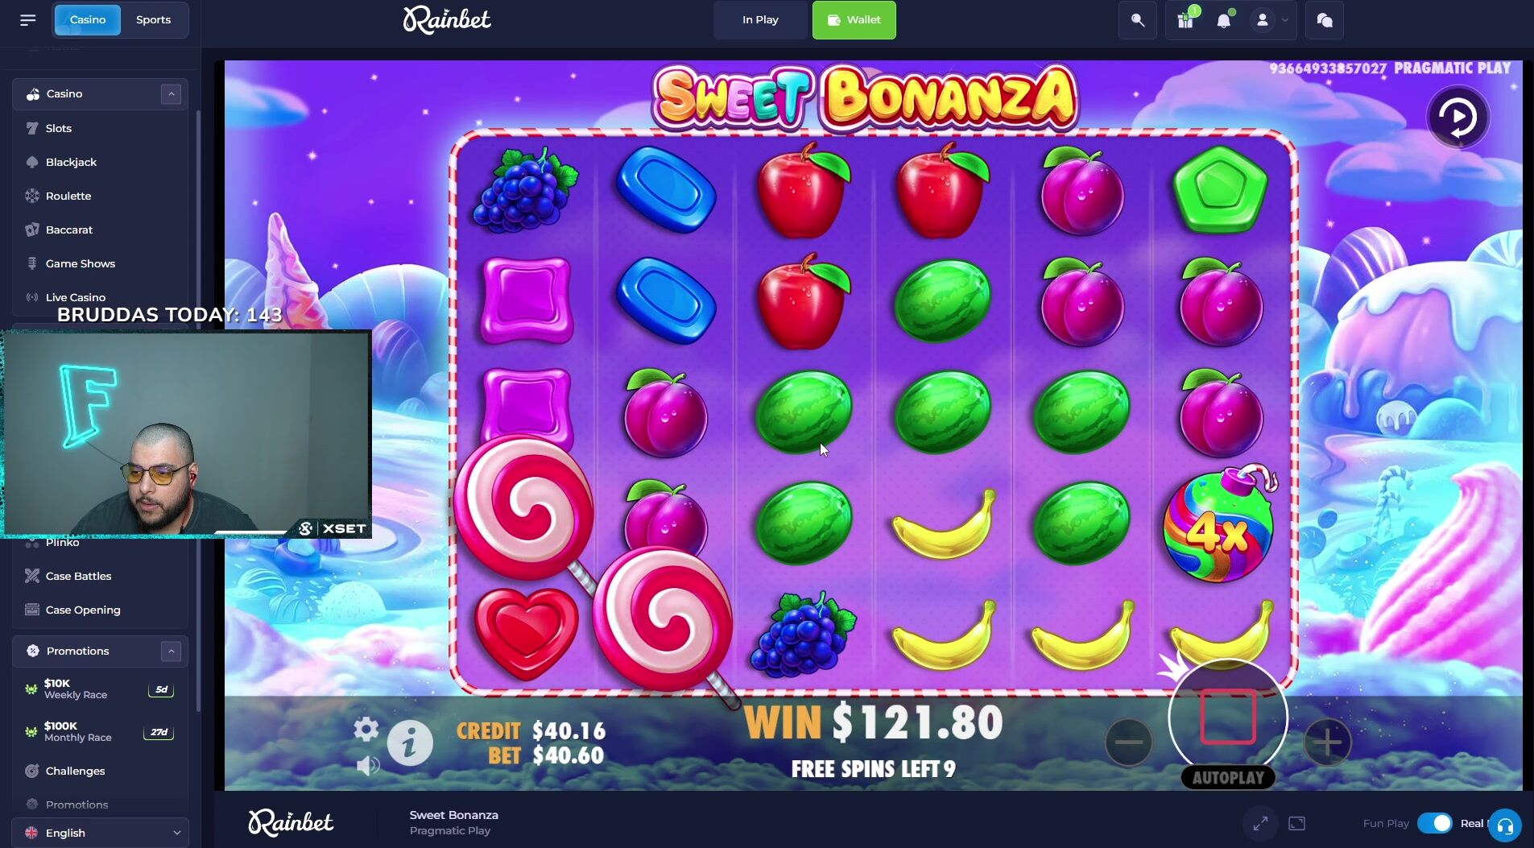Select Blackjack in the sidebar

coord(71,162)
